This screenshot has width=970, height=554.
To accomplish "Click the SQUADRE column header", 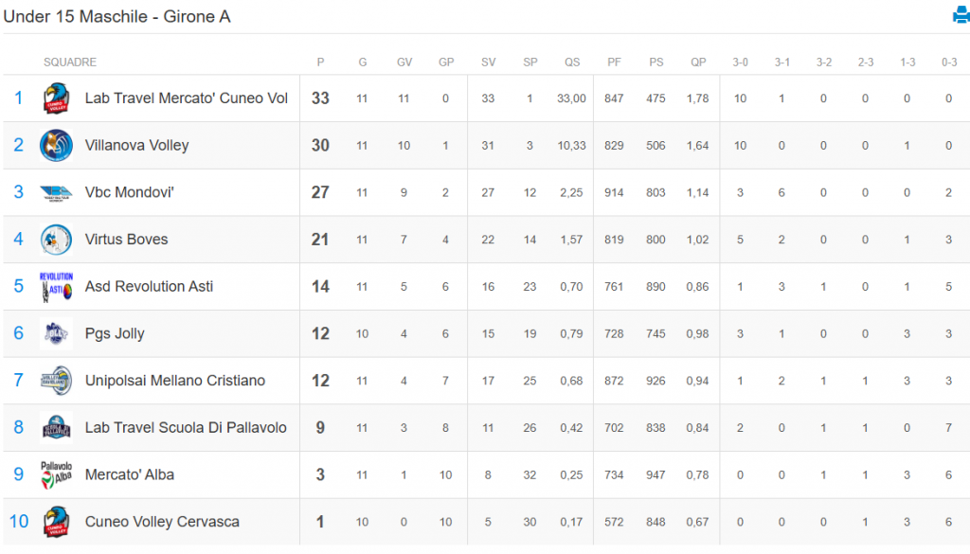I will point(70,63).
